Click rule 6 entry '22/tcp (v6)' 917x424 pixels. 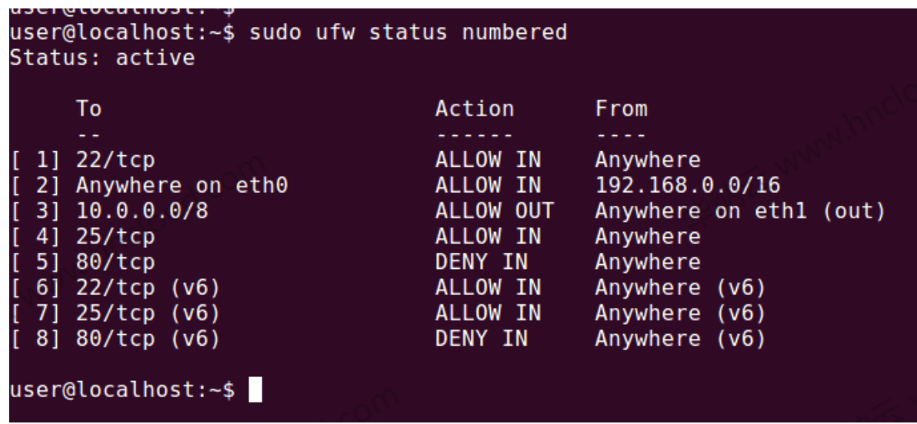coord(148,287)
